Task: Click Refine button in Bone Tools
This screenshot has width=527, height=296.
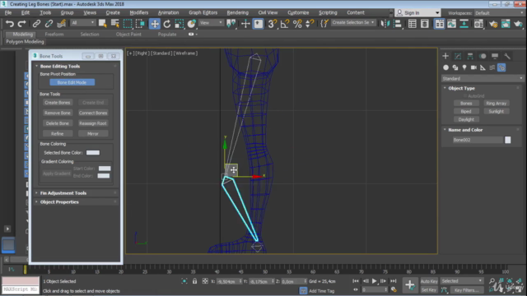Action: point(58,133)
